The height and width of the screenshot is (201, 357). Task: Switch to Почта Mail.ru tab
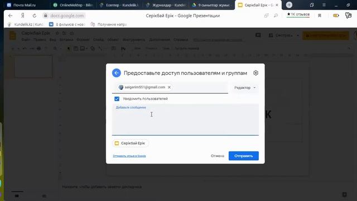(x=25, y=5)
